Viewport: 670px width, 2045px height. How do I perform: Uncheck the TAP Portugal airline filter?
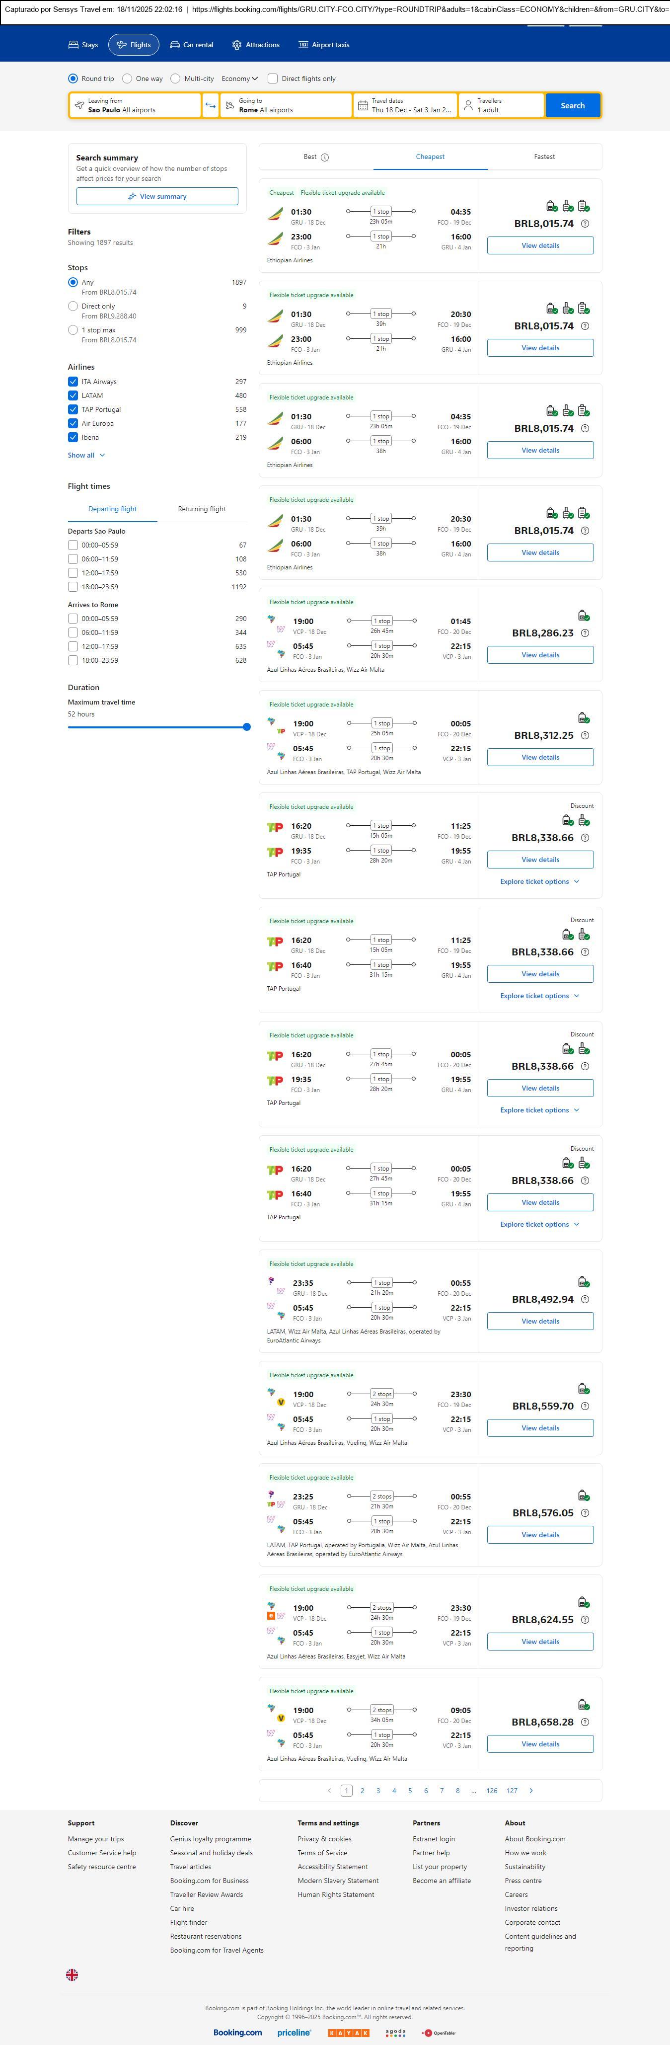73,409
